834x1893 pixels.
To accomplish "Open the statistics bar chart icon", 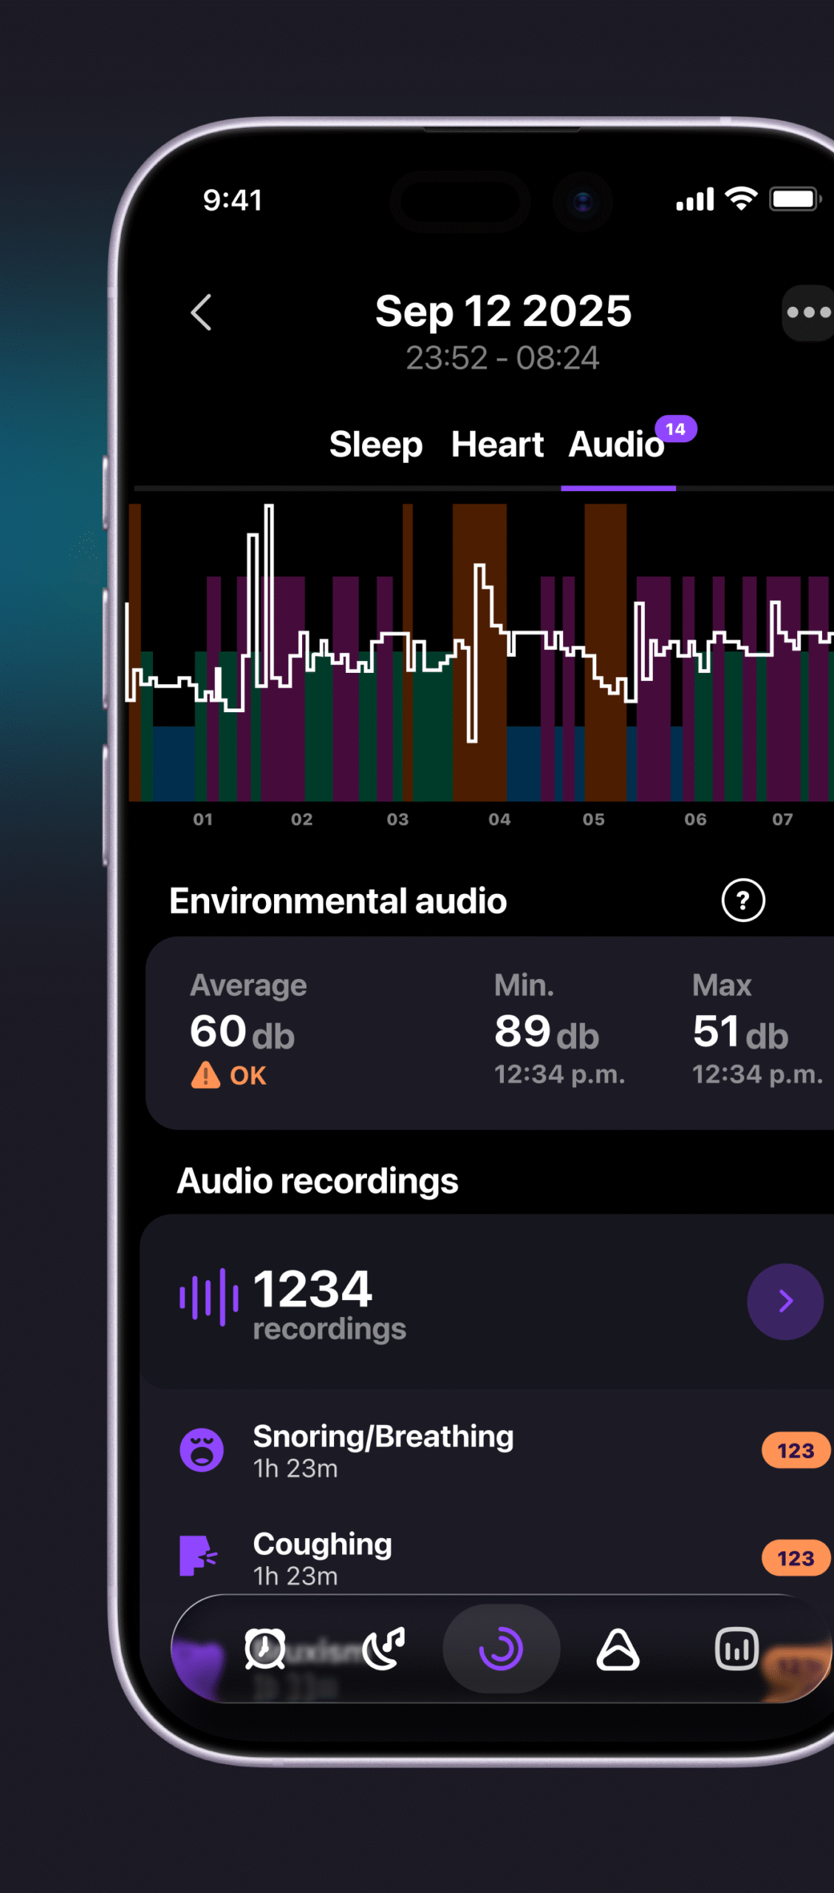I will pyautogui.click(x=736, y=1648).
